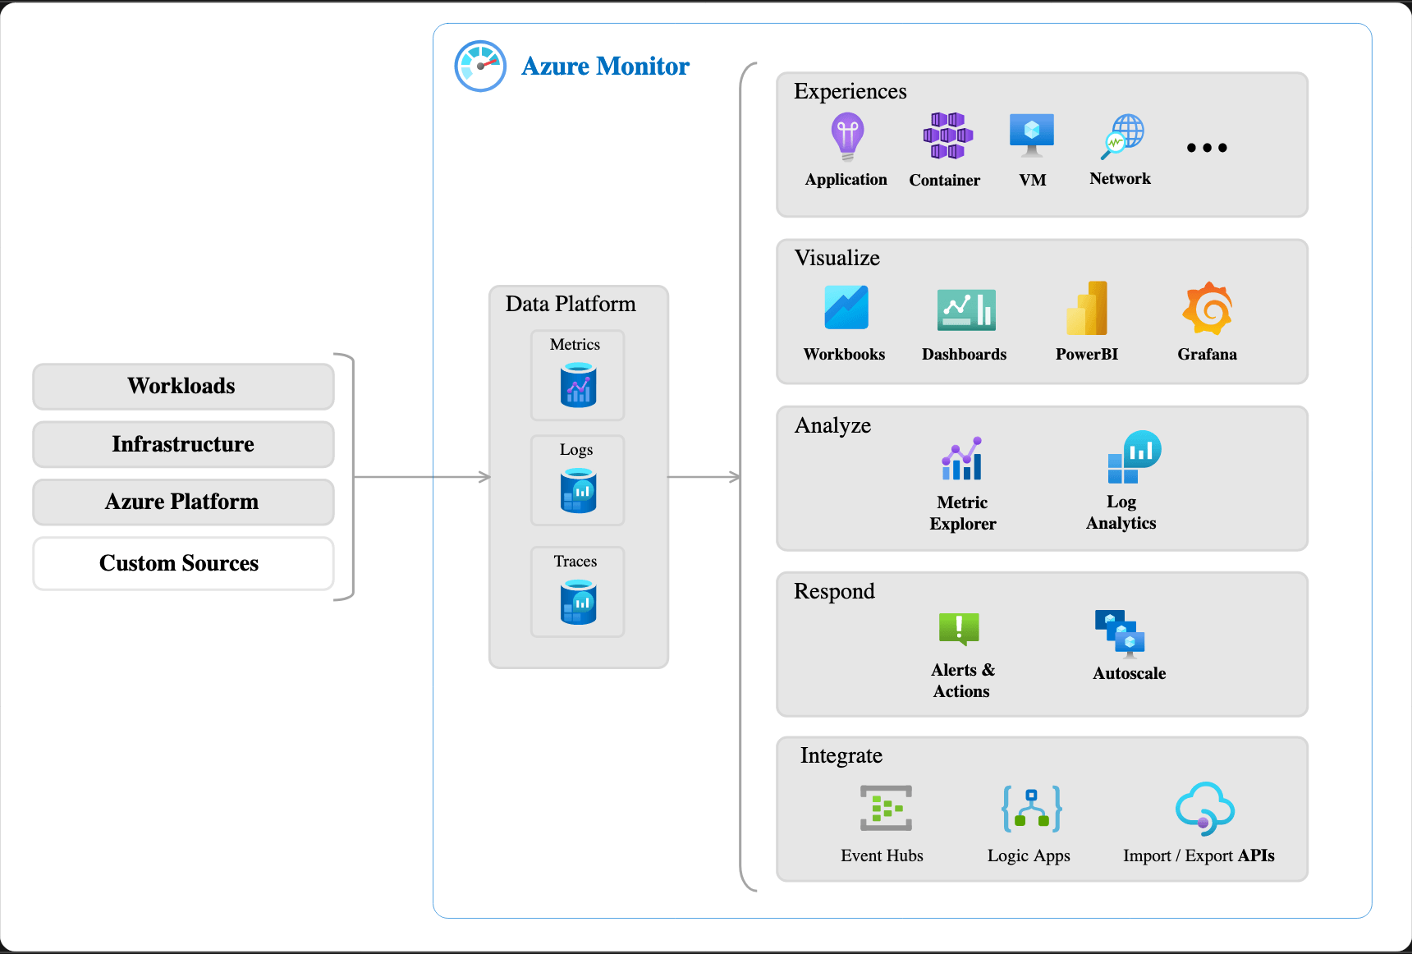Viewport: 1412px width, 954px height.
Task: Select the Metrics database icon
Action: 578,385
